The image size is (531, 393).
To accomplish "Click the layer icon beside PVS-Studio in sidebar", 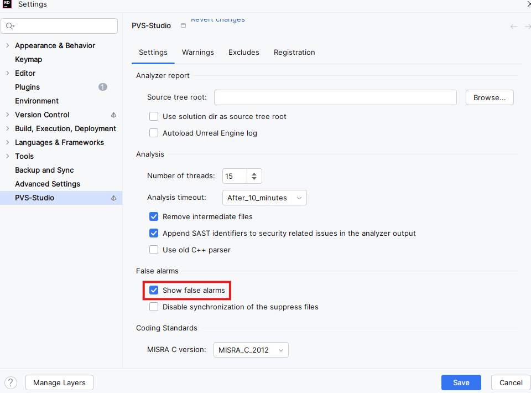I will [113, 198].
